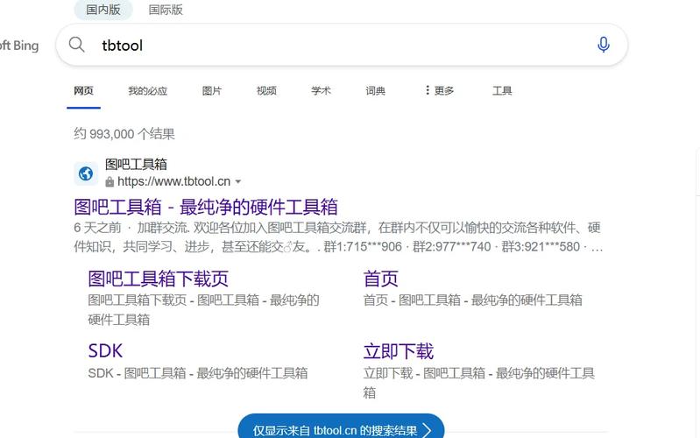Open result 图吧工具箱 - 最纯净的硬件工具箱
The image size is (700, 438).
(206, 207)
